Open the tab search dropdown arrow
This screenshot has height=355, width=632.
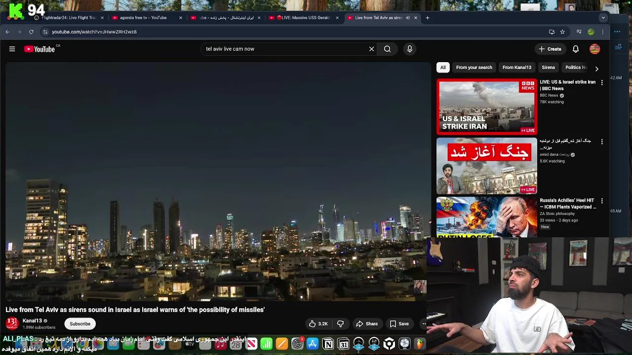603,18
